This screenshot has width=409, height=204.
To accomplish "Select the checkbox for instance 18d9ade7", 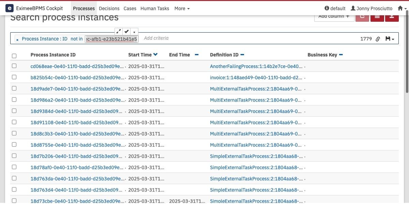I will click(14, 88).
